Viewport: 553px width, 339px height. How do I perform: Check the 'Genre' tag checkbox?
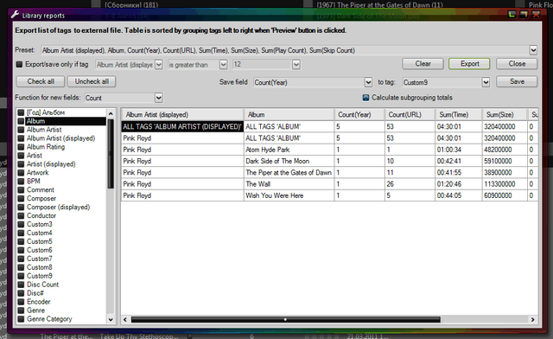21,310
